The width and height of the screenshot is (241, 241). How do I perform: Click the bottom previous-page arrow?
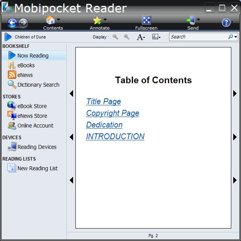[71, 180]
